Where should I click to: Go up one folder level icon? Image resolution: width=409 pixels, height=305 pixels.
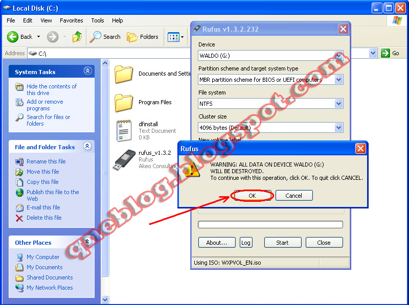[x=77, y=37]
